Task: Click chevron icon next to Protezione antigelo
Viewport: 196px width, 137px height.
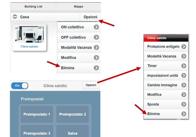Action: point(184,47)
